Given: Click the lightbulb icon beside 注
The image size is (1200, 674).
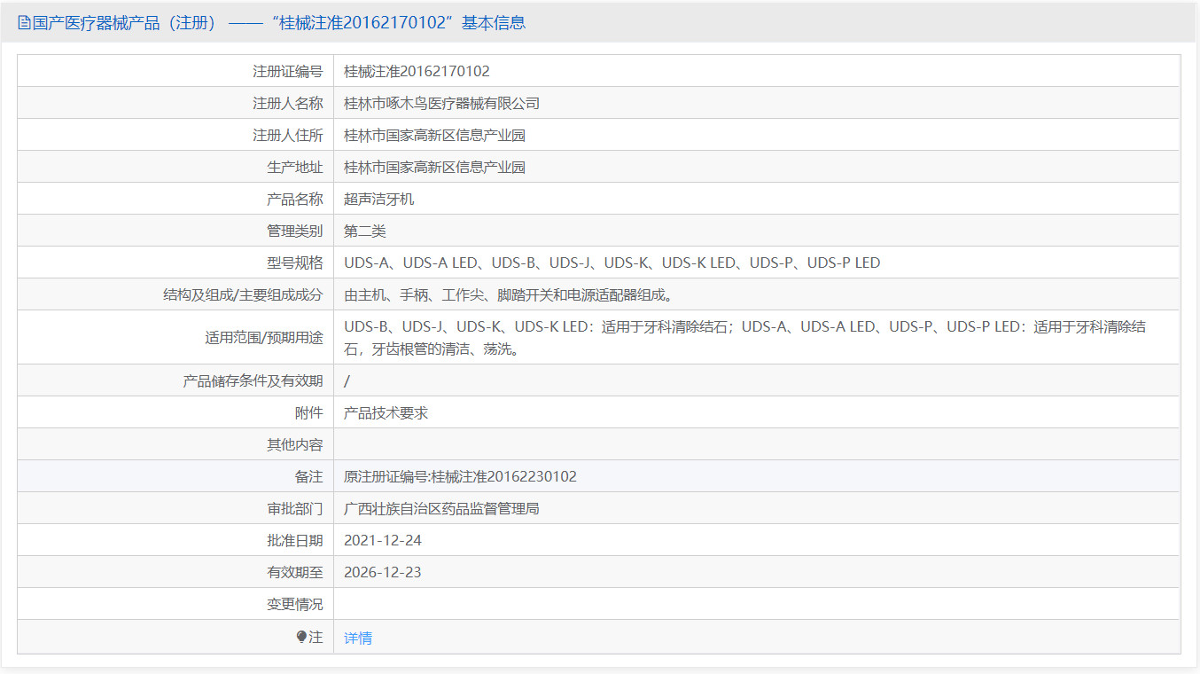Looking at the screenshot, I should (x=301, y=637).
